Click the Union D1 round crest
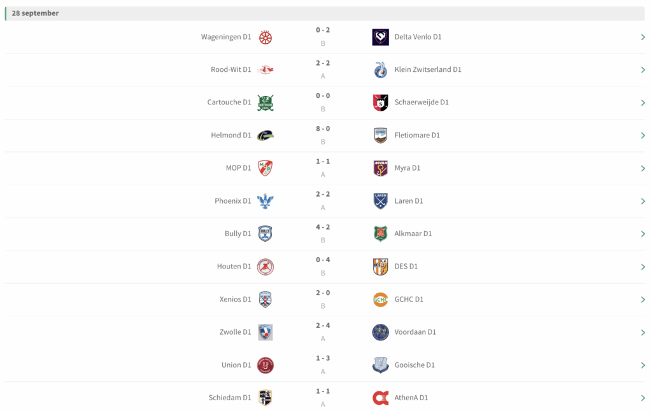Image resolution: width=652 pixels, height=413 pixels. click(x=266, y=365)
